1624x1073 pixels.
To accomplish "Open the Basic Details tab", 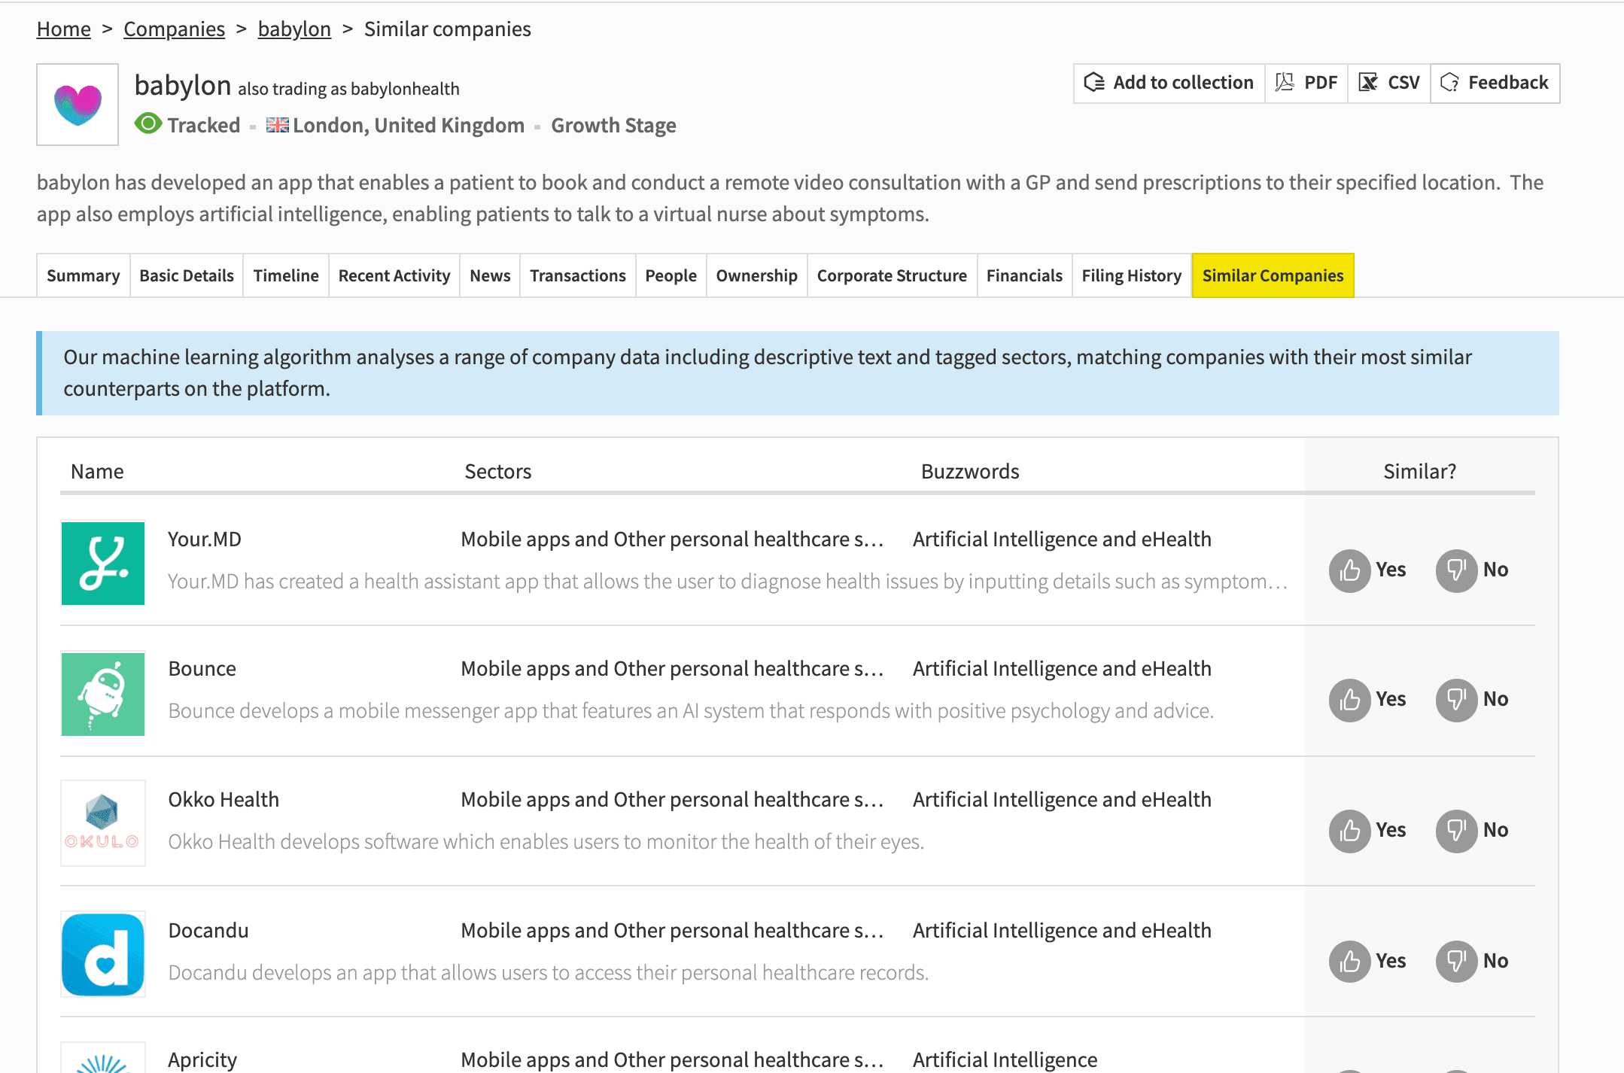I will (x=187, y=275).
